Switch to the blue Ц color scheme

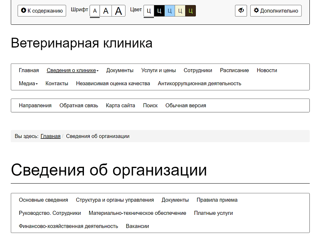pyautogui.click(x=169, y=11)
